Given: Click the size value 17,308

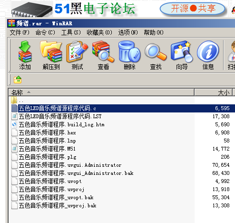Looking at the screenshot, I should tap(221, 116).
